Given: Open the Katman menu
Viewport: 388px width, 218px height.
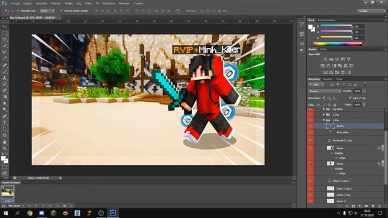Looking at the screenshot, I should click(x=56, y=4).
